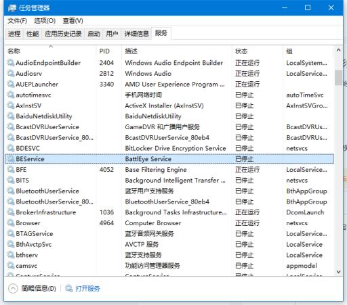Sort by the 描述 column header
Viewport: 347px width, 305px height.
click(177, 51)
